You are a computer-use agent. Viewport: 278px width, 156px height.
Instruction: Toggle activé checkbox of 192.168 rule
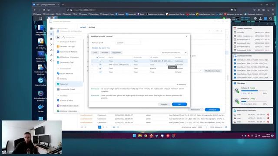pos(100,61)
